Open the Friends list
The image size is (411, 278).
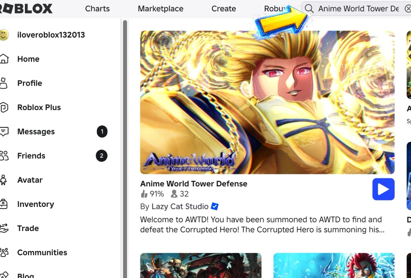click(x=31, y=156)
